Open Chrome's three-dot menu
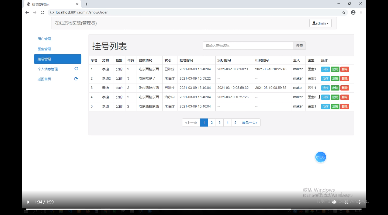This screenshot has height=215, width=388. 361,12
